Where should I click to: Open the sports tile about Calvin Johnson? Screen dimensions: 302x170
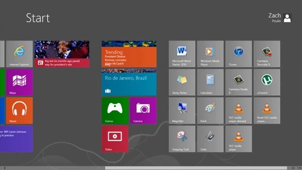pyautogui.click(x=17, y=139)
